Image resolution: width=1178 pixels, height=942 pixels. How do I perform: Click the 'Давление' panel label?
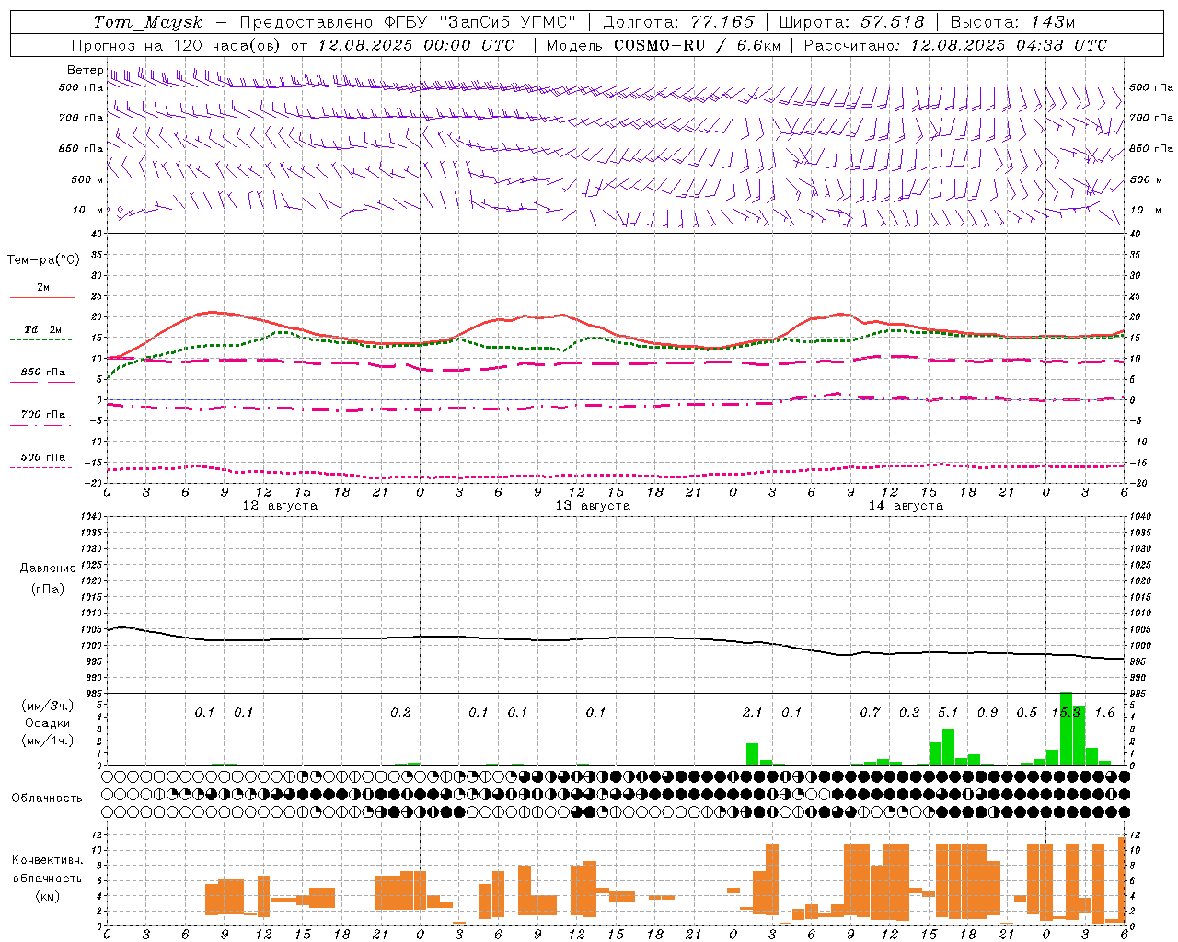point(48,569)
